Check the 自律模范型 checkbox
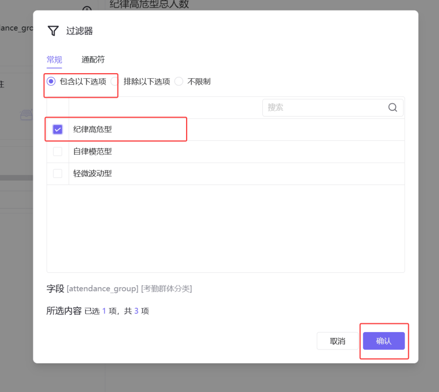Viewport: 439px width, 392px height. coord(58,152)
